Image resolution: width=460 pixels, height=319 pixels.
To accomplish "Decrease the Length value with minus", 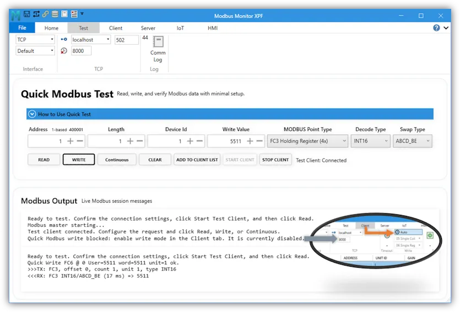I will tap(139, 141).
